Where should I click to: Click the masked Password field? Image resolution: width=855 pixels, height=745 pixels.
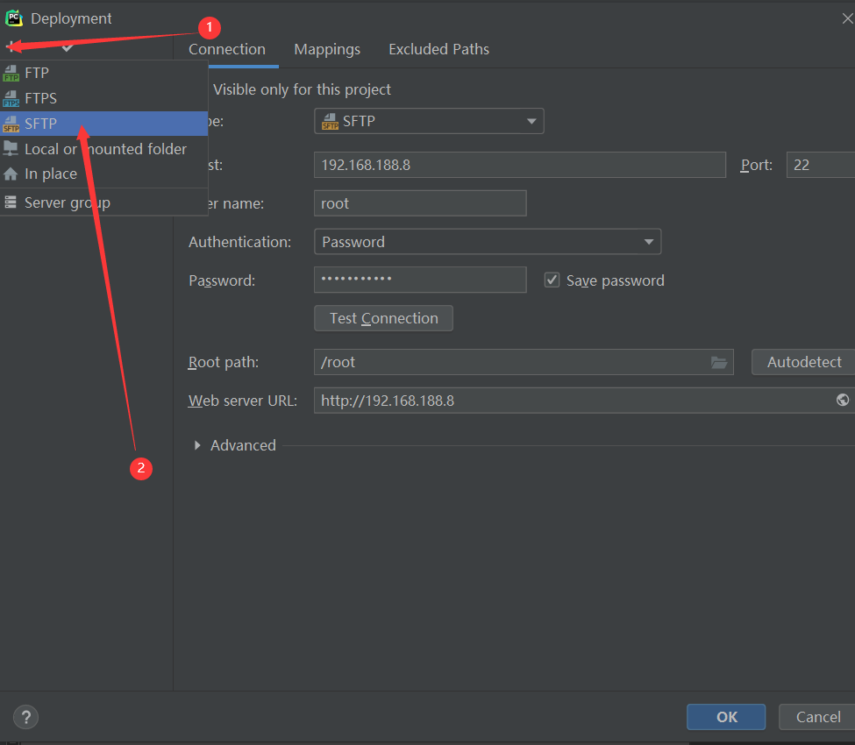click(420, 280)
